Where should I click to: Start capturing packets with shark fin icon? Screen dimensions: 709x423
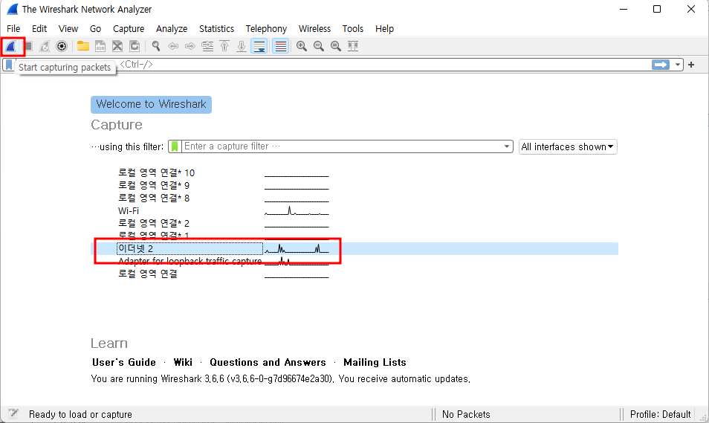(11, 46)
